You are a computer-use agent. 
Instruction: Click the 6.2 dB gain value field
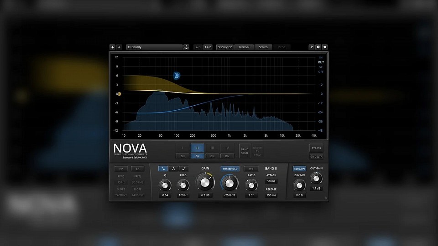[x=205, y=195]
